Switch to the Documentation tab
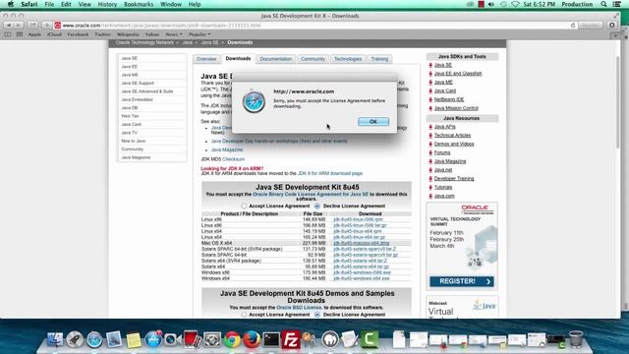The image size is (629, 354). coord(276,59)
